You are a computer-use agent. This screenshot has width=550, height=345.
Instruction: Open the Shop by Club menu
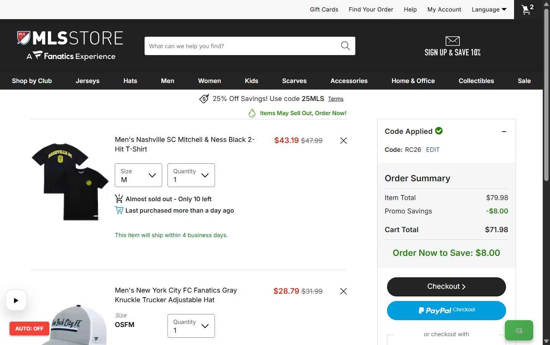point(32,81)
